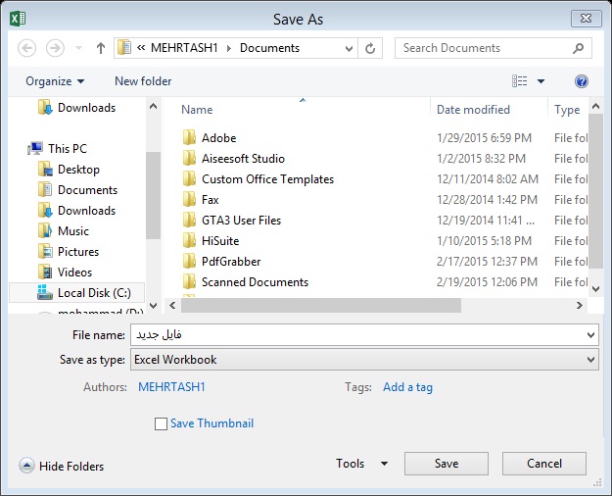The height and width of the screenshot is (496, 612).
Task: Select the Scanned Documents folder icon
Action: (x=189, y=281)
